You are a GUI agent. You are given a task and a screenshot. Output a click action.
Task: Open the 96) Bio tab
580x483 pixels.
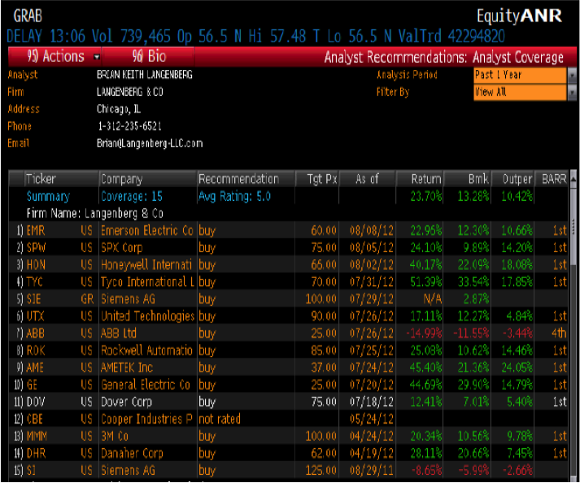tap(148, 57)
